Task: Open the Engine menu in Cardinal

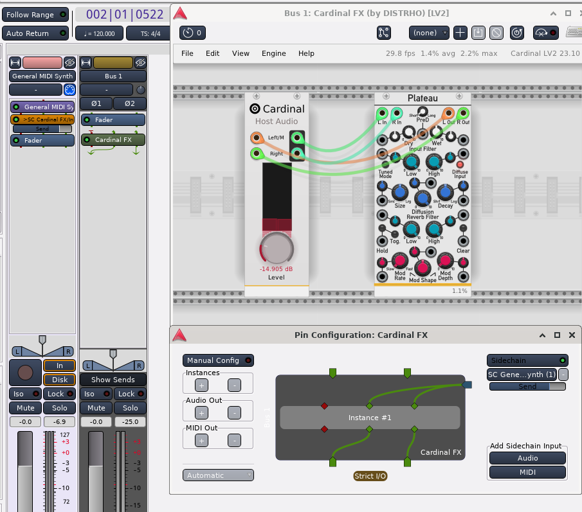Action: [x=273, y=53]
